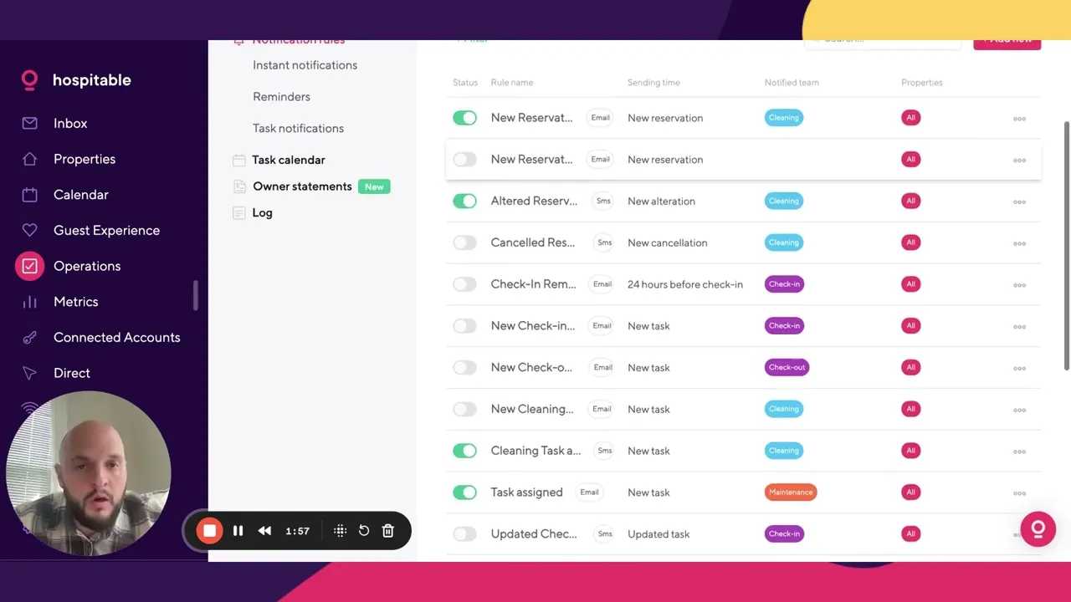Enable the Check-In Reminder rule toggle
This screenshot has height=602, width=1071.
(x=464, y=284)
